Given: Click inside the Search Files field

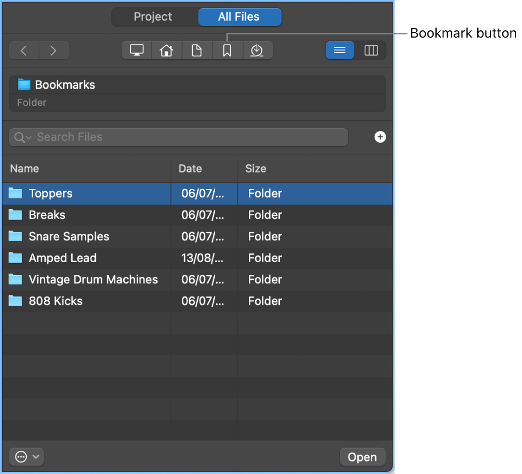Looking at the screenshot, I should click(x=144, y=137).
